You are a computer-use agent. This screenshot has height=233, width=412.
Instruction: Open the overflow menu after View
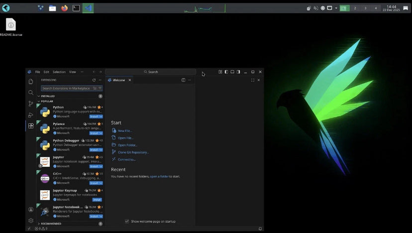(82, 72)
